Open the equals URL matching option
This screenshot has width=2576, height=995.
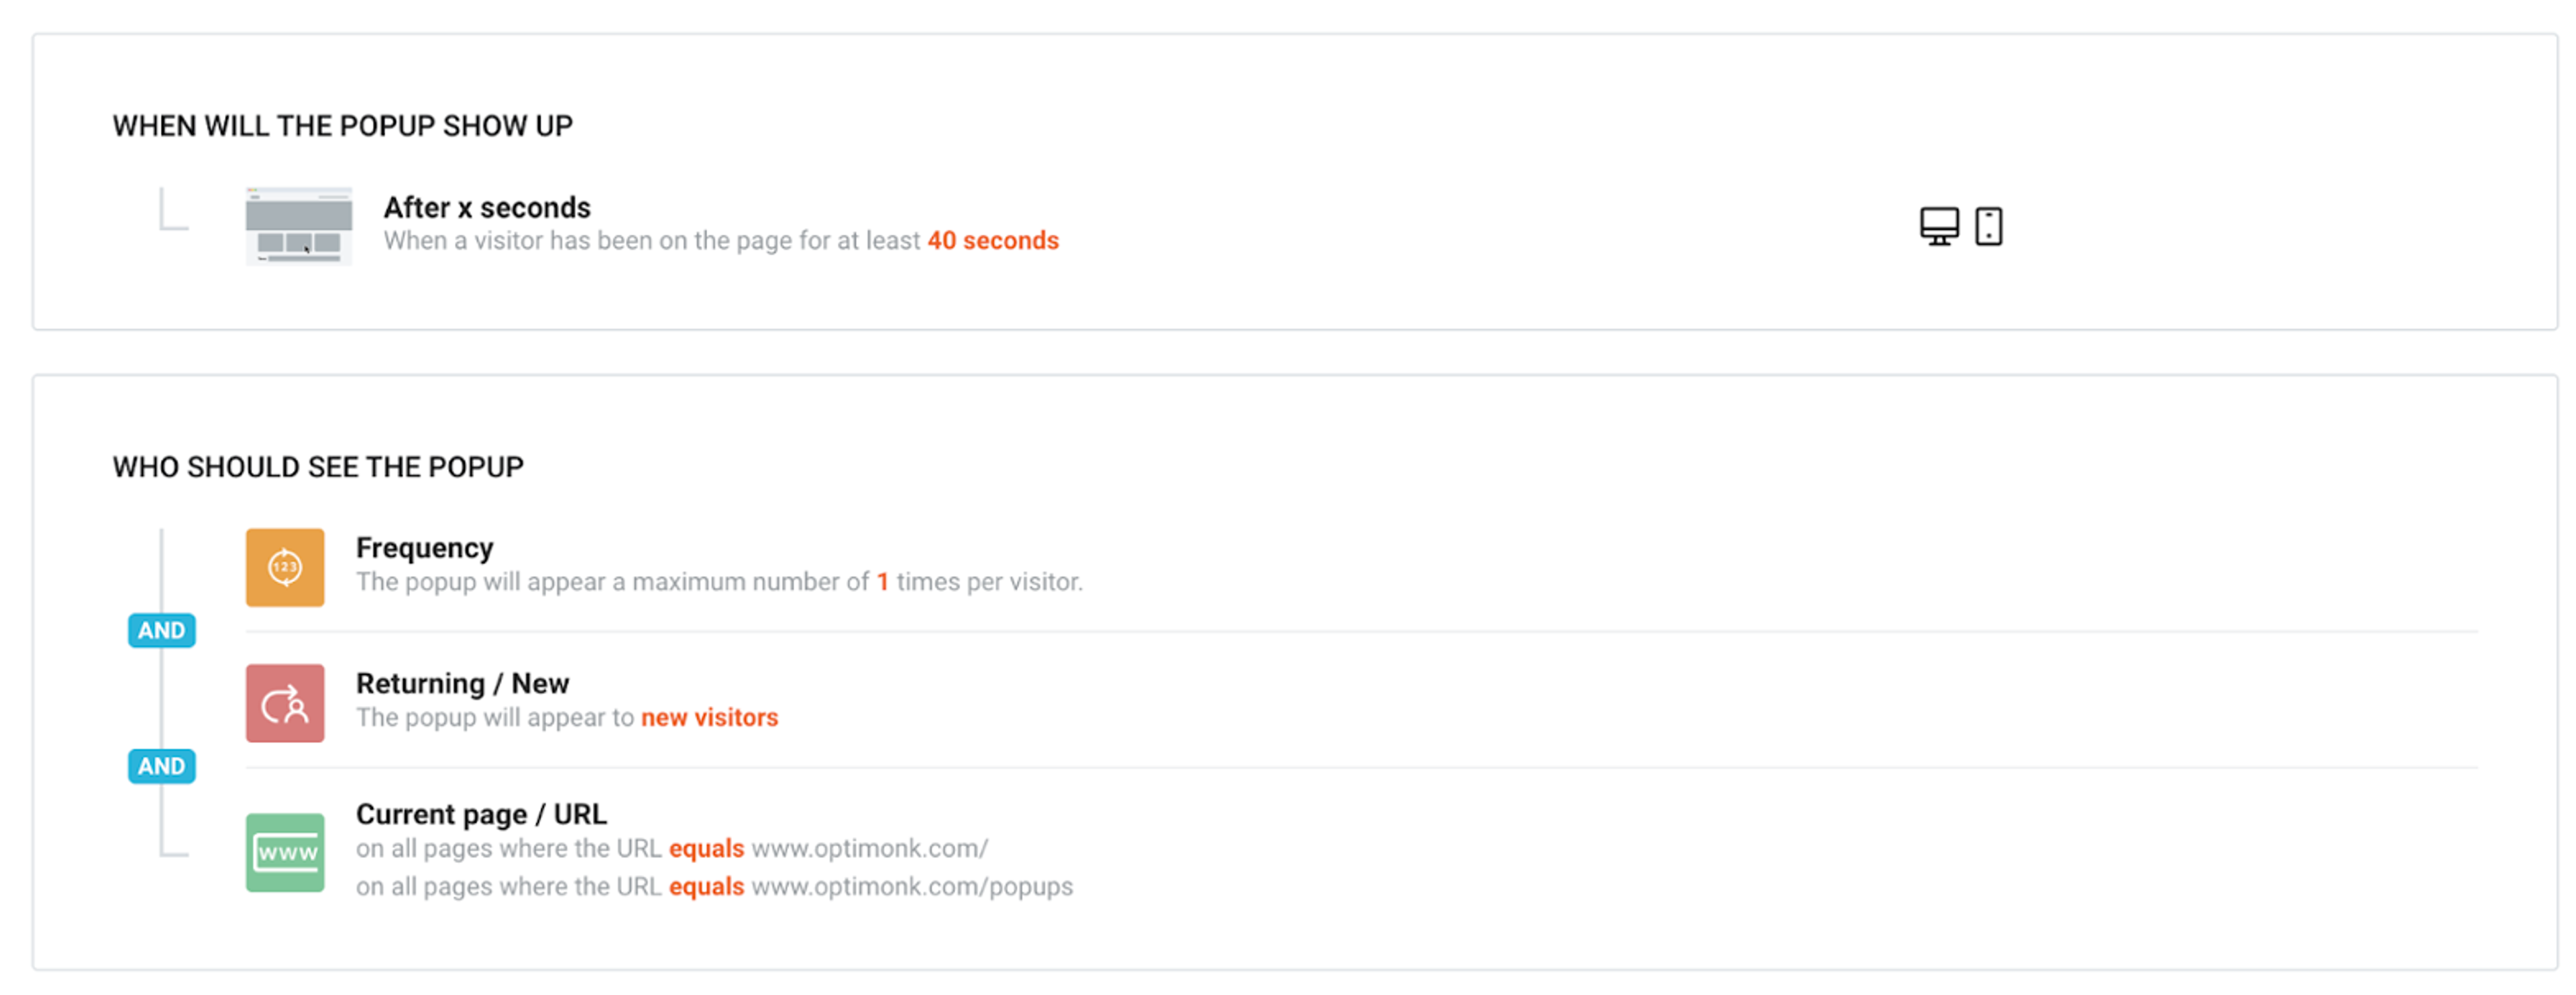[x=707, y=848]
